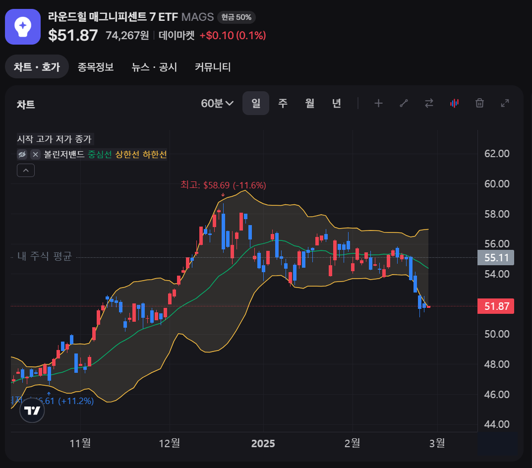Click the 시작 고가 저가 종가 legend
This screenshot has height=468, width=532.
point(55,139)
